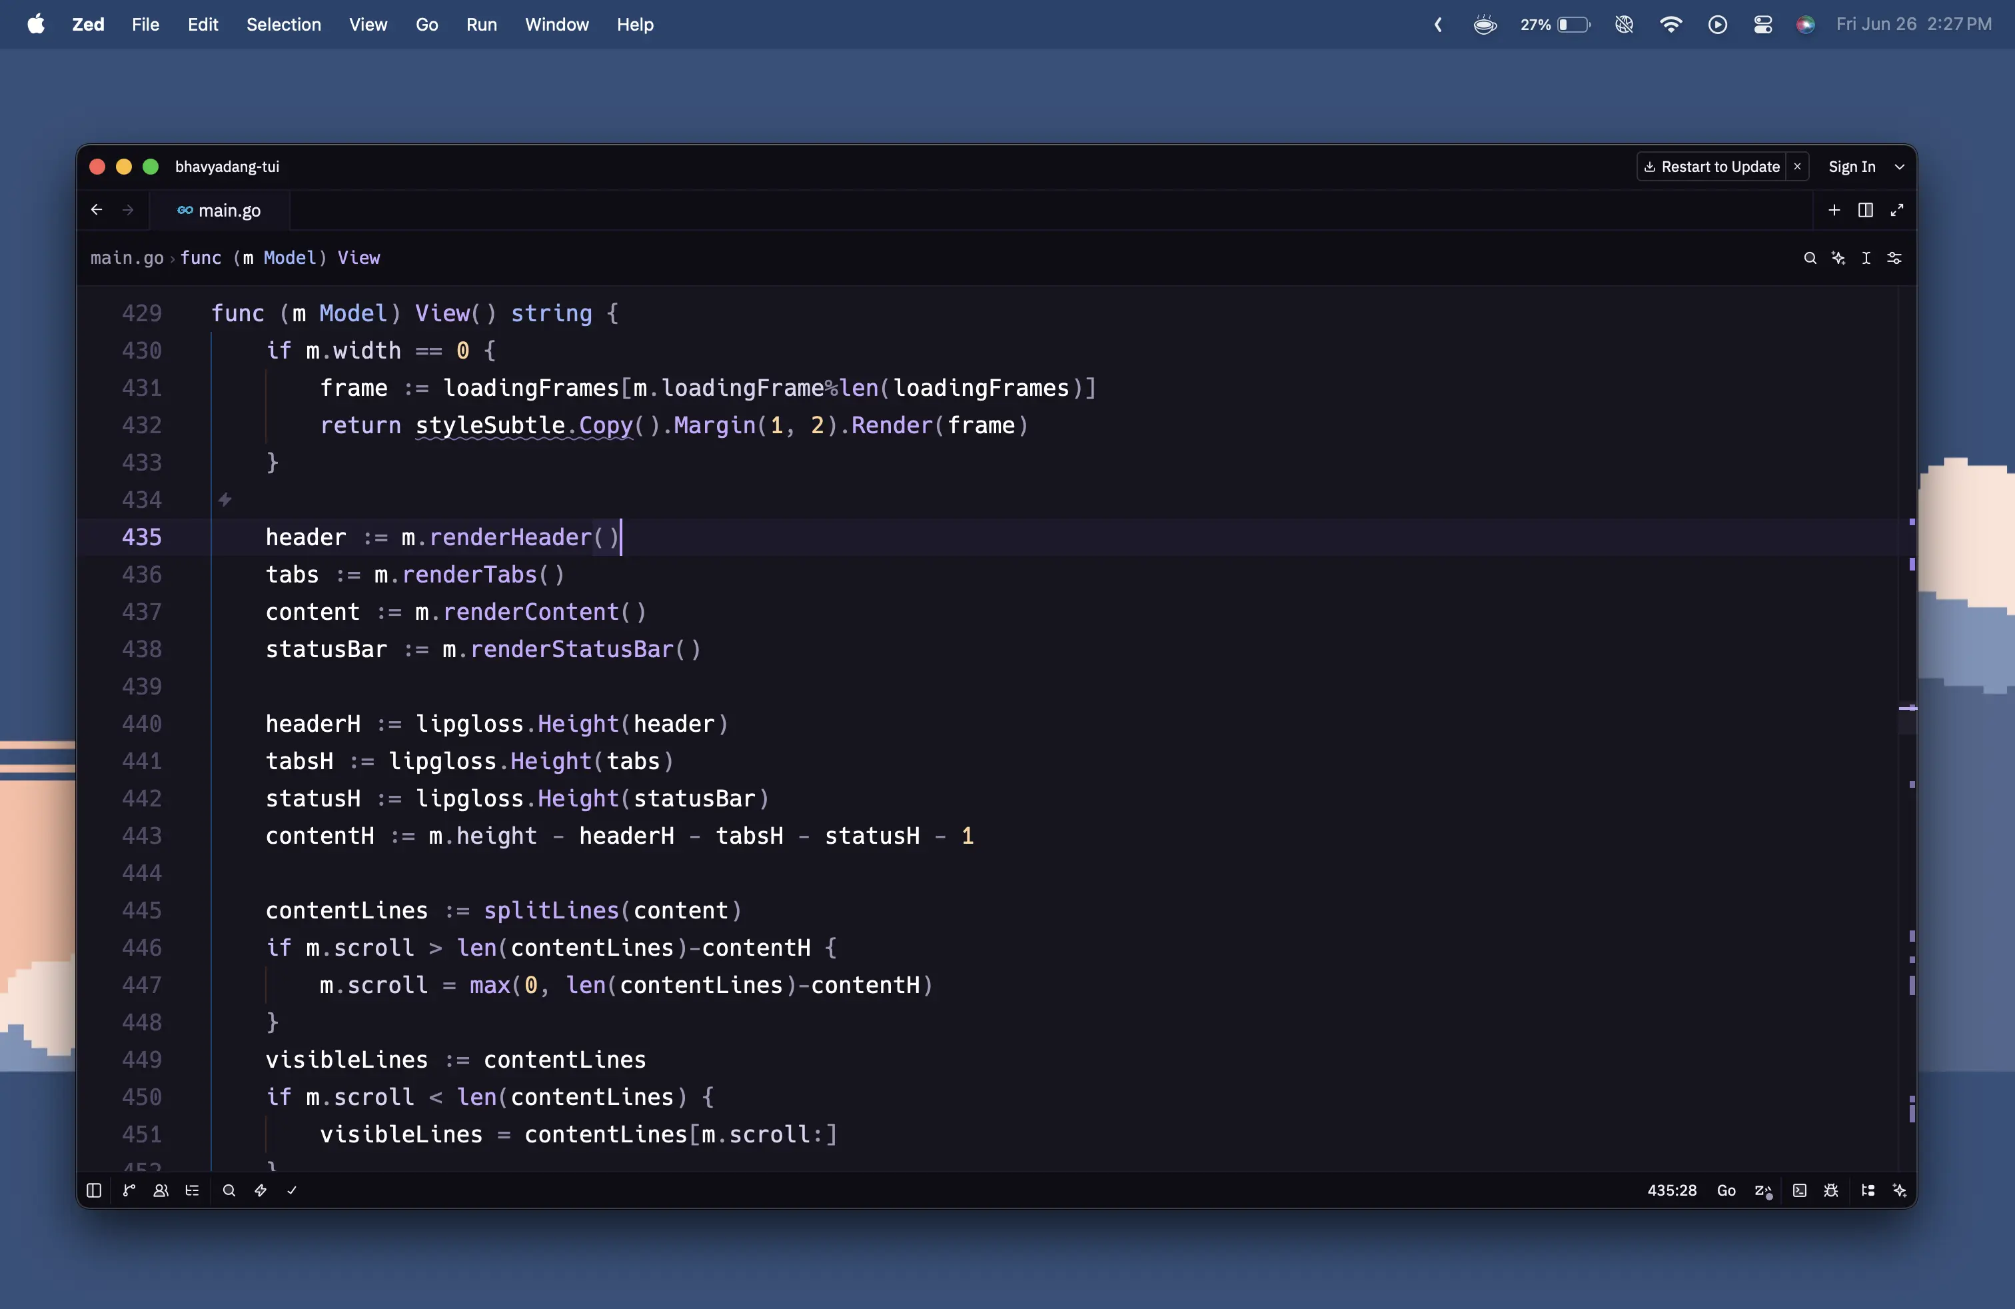Navigate back with left arrow

97,210
